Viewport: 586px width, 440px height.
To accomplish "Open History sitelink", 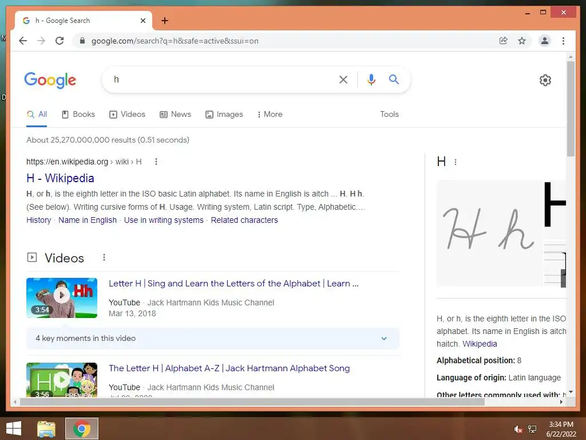I will click(x=38, y=220).
